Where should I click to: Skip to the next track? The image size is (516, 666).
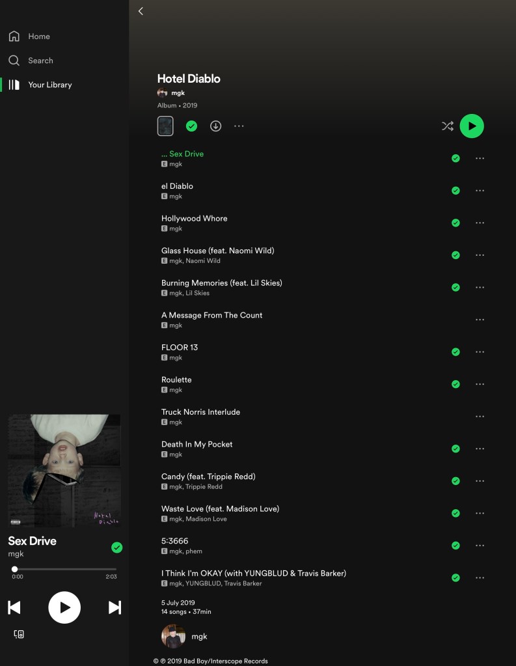pyautogui.click(x=115, y=607)
